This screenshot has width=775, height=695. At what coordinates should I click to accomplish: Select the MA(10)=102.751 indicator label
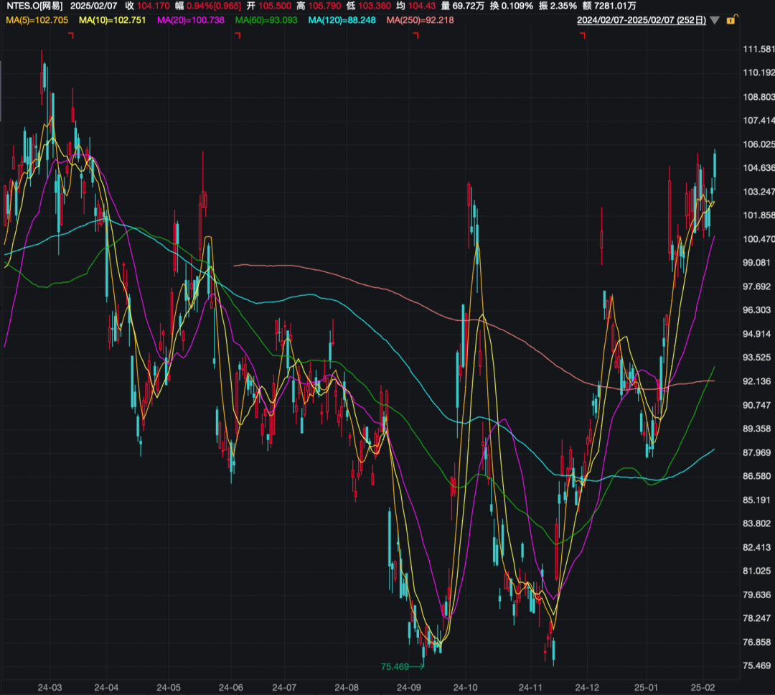[113, 20]
